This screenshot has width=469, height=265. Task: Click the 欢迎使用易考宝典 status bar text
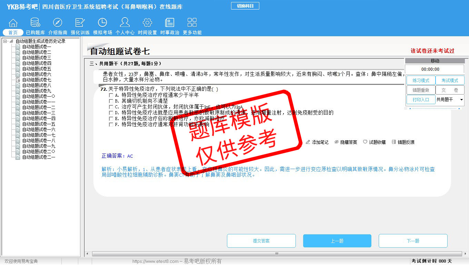[21, 261]
